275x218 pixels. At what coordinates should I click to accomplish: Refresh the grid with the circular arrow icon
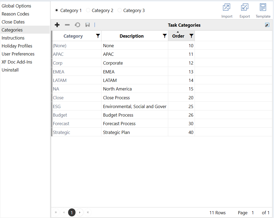[77, 25]
